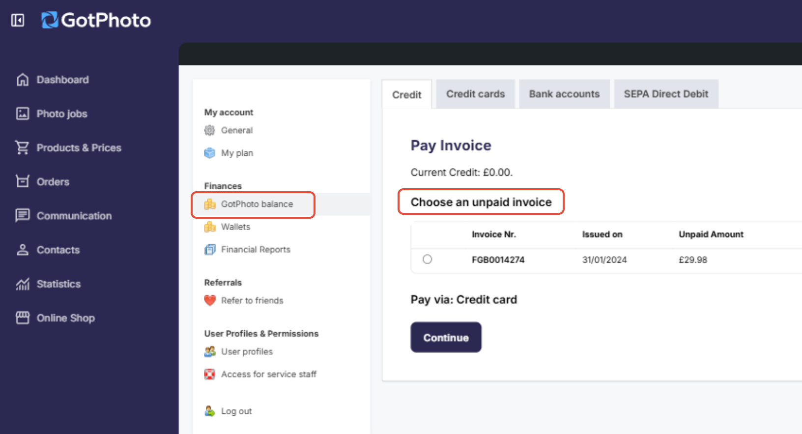Open Wallets under Finances
The height and width of the screenshot is (434, 802).
(x=235, y=227)
